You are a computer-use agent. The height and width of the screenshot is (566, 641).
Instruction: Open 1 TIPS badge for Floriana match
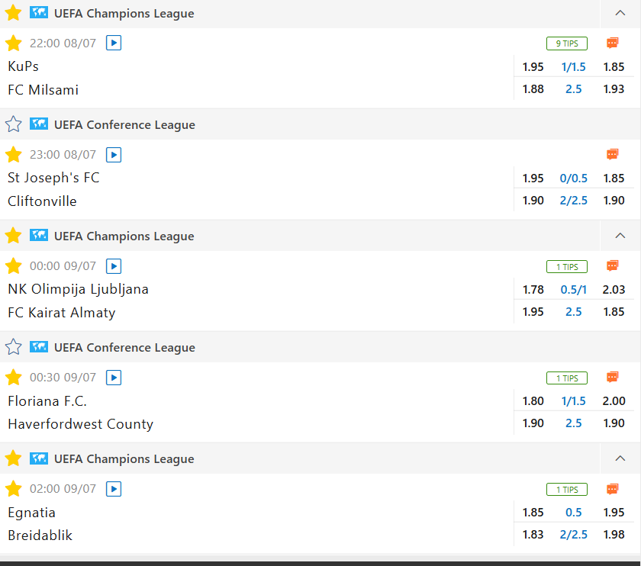point(566,378)
